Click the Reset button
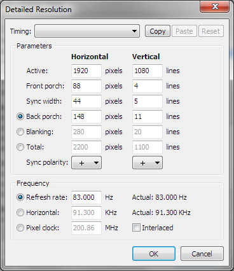The height and width of the screenshot is (271, 234). [x=211, y=31]
